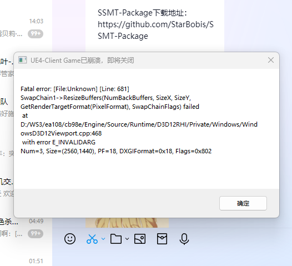Click the anime image thumbnail in chat

[x=127, y=223]
